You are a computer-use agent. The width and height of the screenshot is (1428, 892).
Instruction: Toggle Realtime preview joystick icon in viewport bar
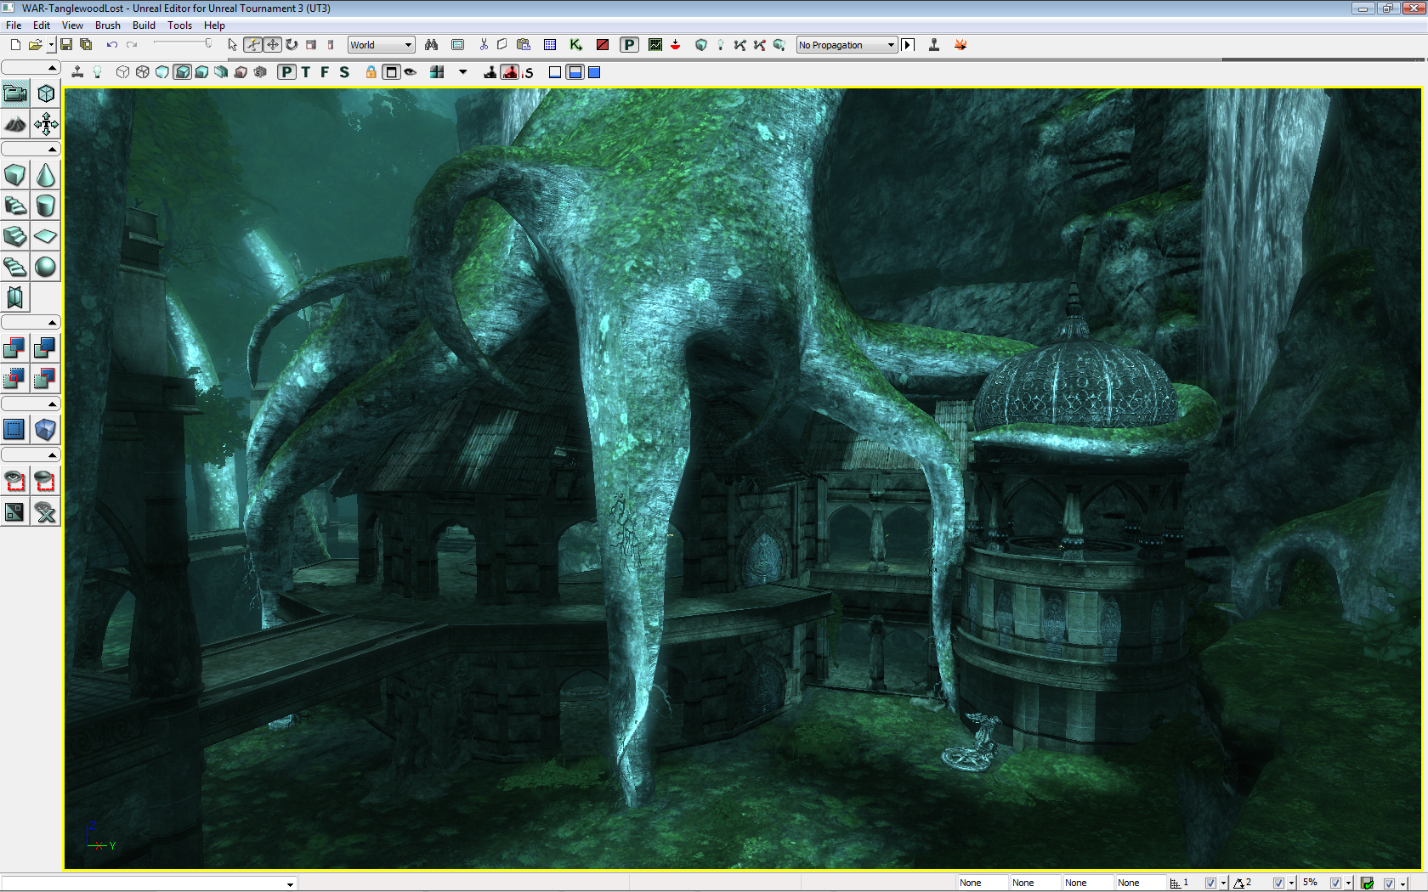77,72
